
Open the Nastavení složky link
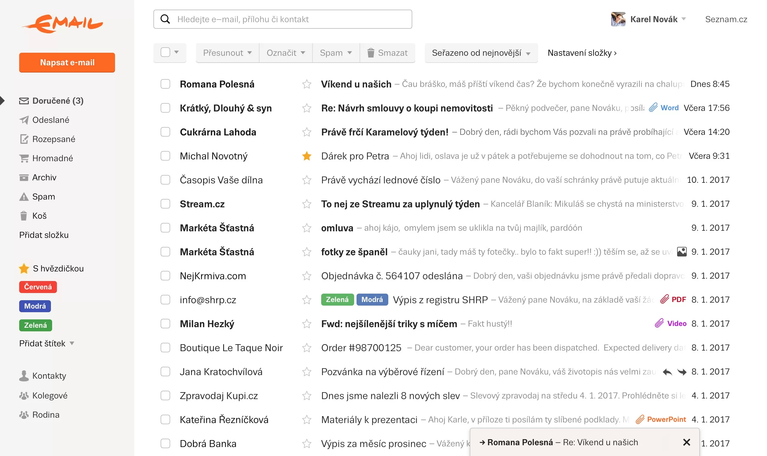(x=582, y=53)
